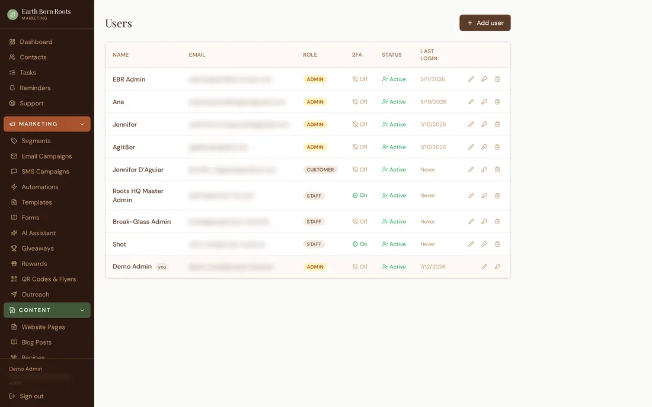Image resolution: width=652 pixels, height=407 pixels.
Task: Click the 2FA column header
Action: [357, 55]
